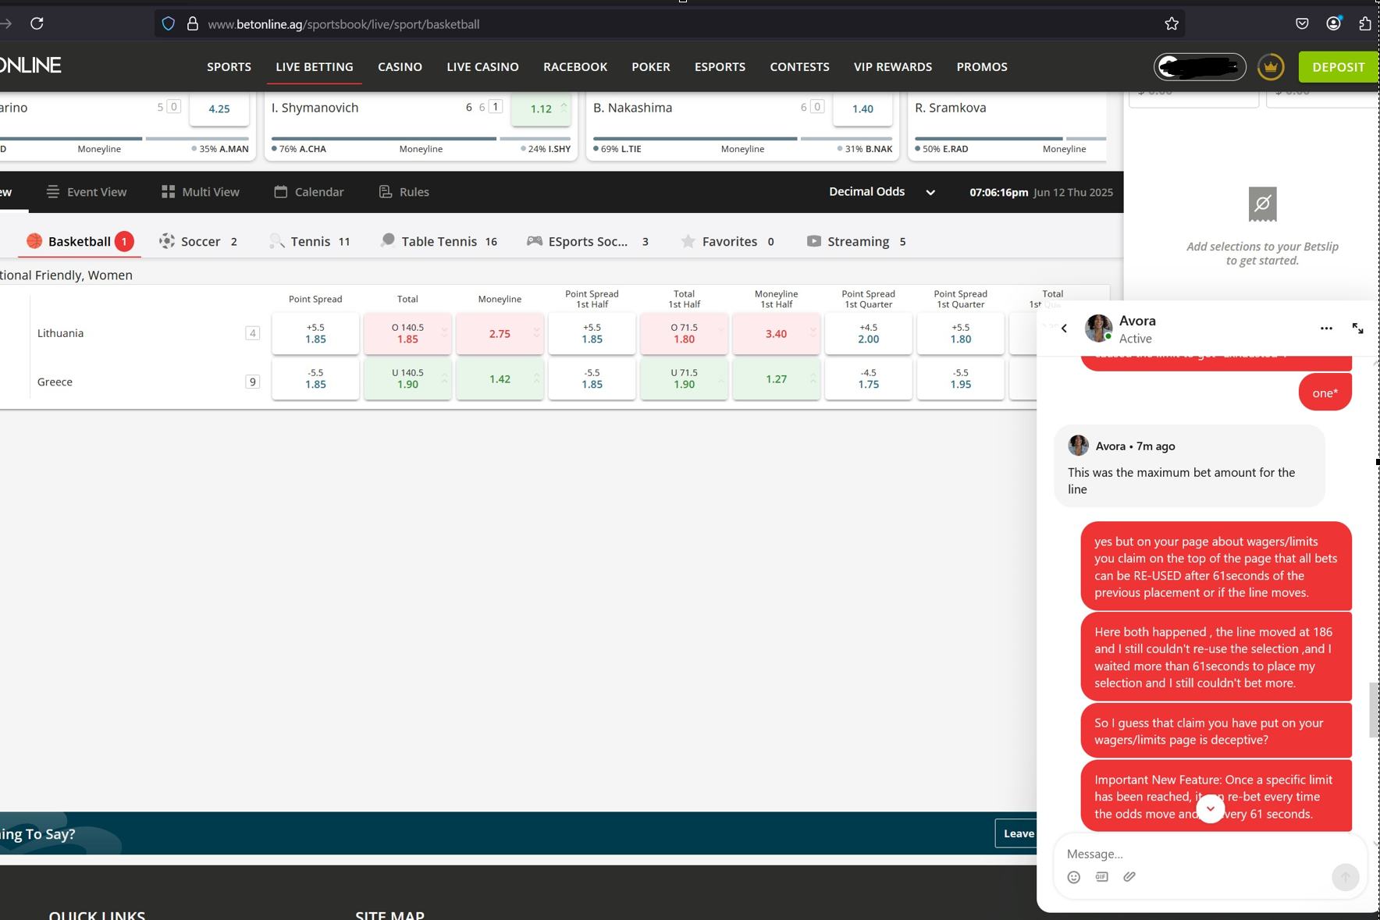This screenshot has height=920, width=1380.
Task: Send the chat message with arrow button
Action: [x=1345, y=877]
